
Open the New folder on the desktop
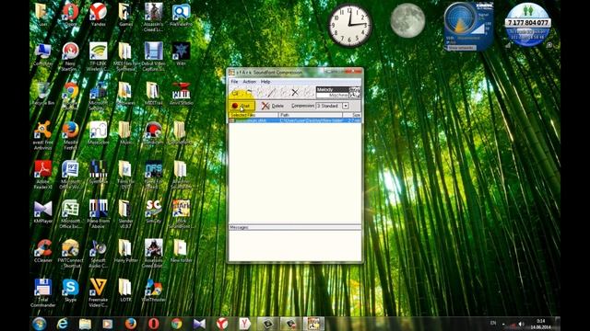[181, 251]
